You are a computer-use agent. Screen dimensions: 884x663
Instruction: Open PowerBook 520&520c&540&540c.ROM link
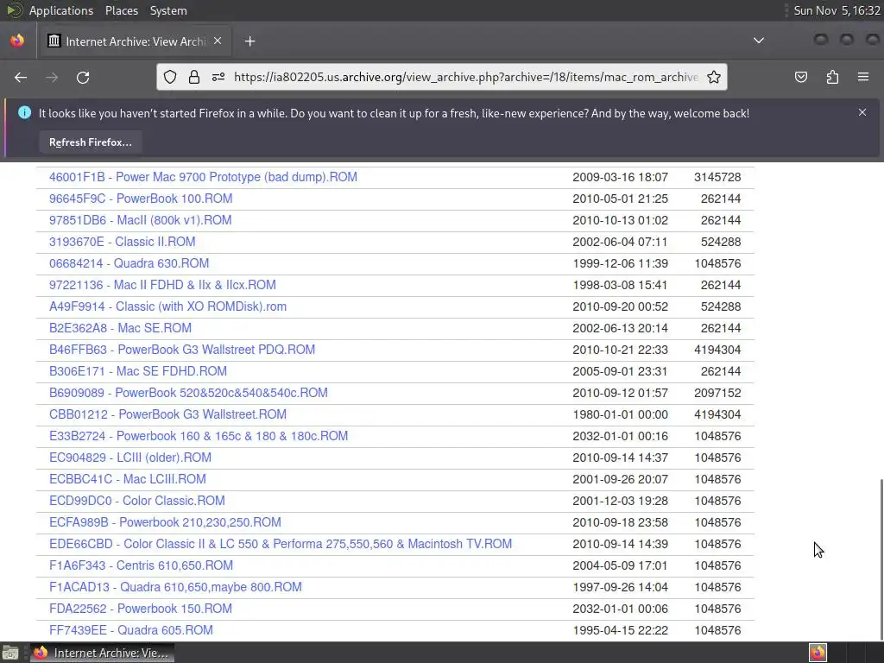[188, 393]
